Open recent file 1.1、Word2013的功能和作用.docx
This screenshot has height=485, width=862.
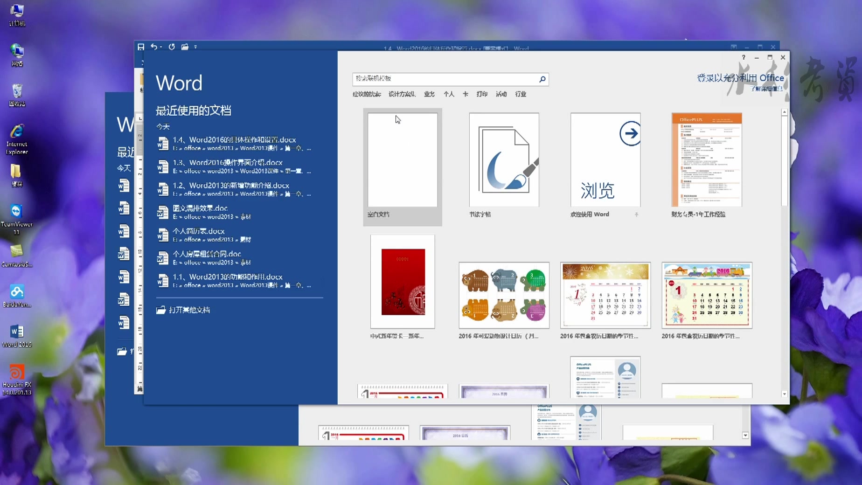[x=239, y=281]
